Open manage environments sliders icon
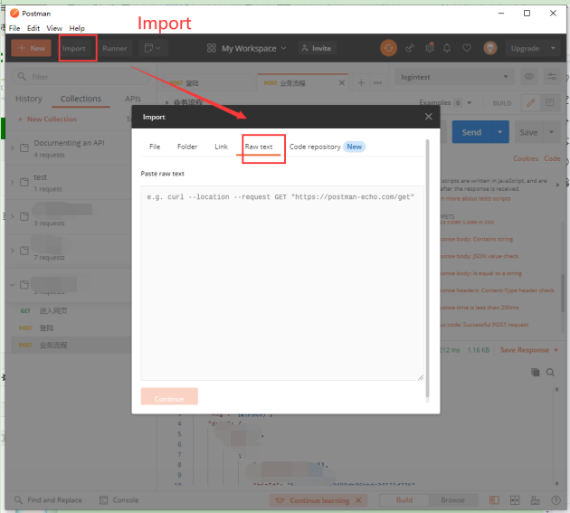The height and width of the screenshot is (513, 570). [552, 76]
